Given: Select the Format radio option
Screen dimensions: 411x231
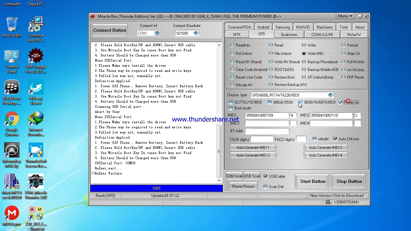Looking at the screenshot, I should click(344, 45).
